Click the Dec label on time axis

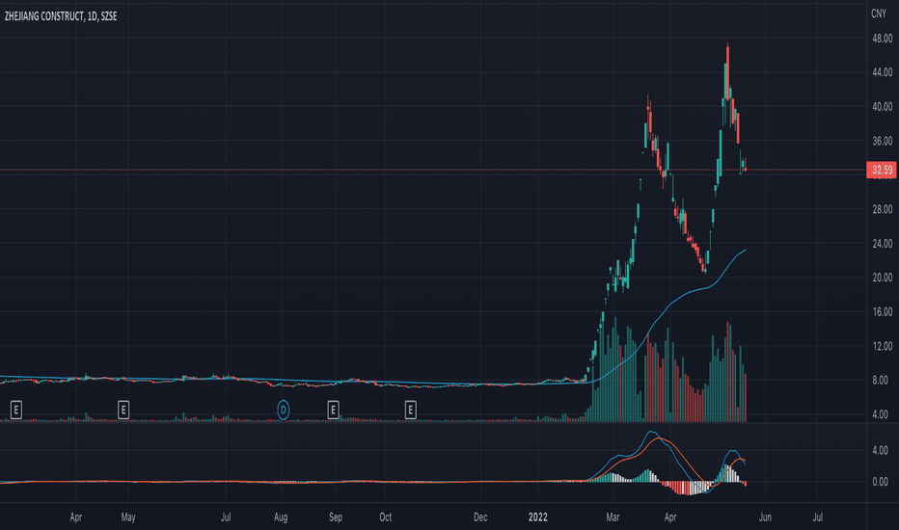480,517
